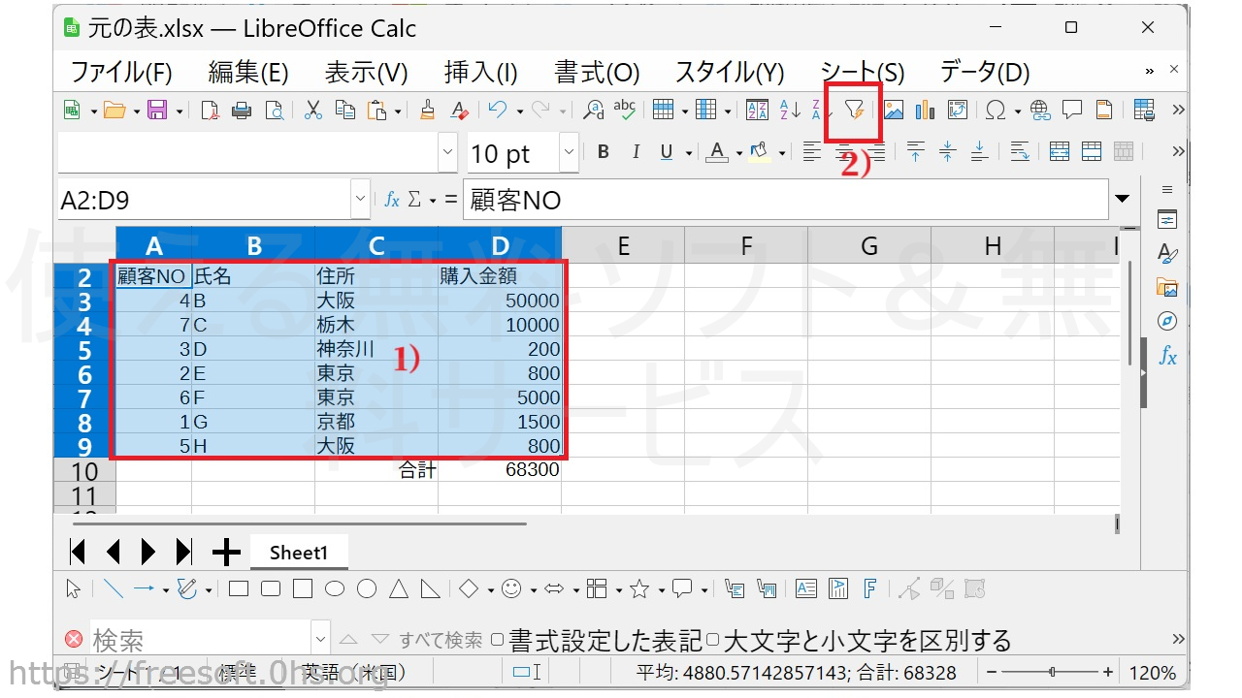Open the Function Wizard fx button
The image size is (1242, 698).
pos(392,200)
